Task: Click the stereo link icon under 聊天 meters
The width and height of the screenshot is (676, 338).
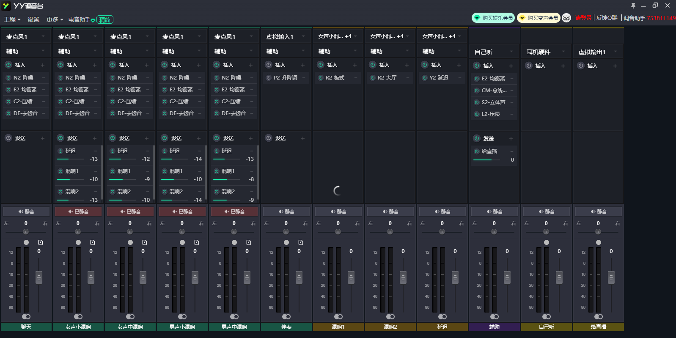Action: pyautogui.click(x=26, y=316)
